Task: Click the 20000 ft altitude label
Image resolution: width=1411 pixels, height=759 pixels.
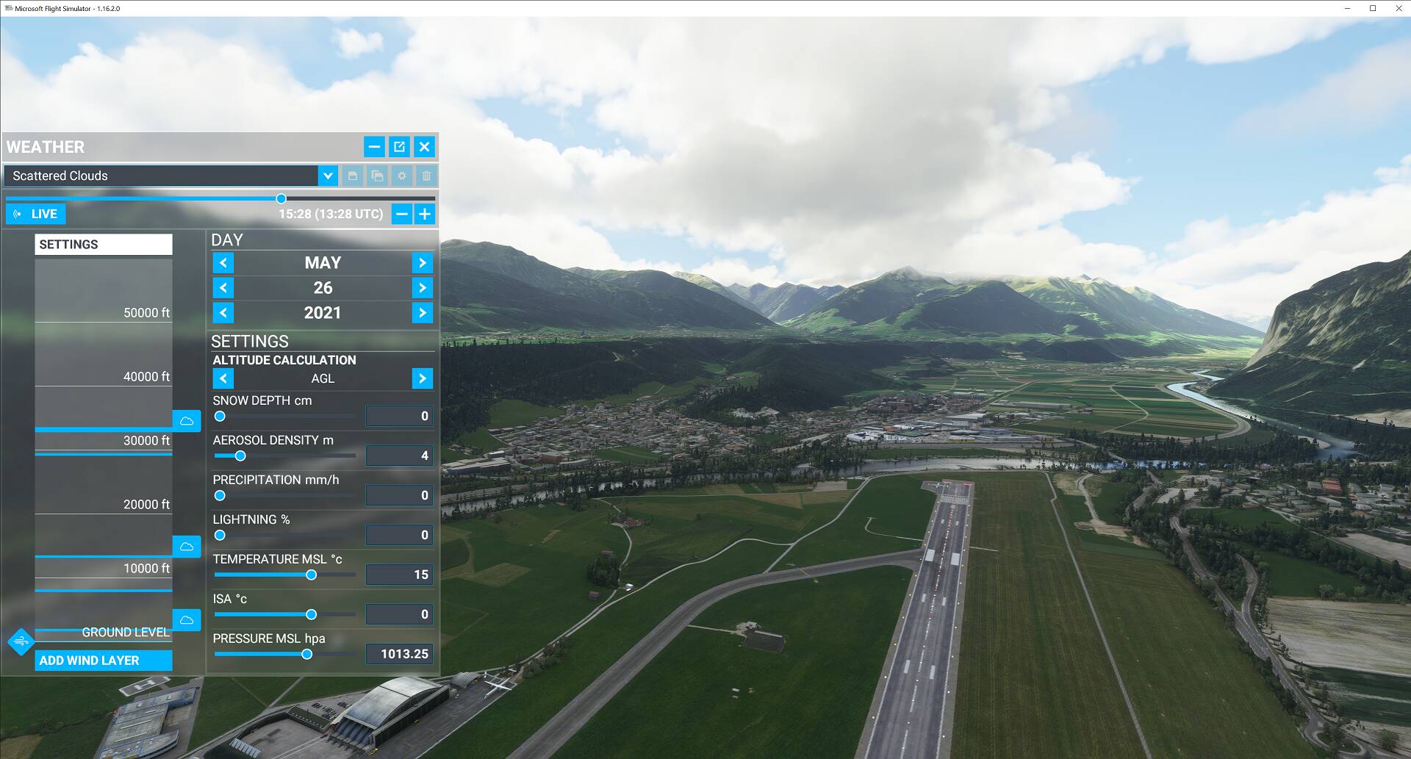Action: point(146,504)
